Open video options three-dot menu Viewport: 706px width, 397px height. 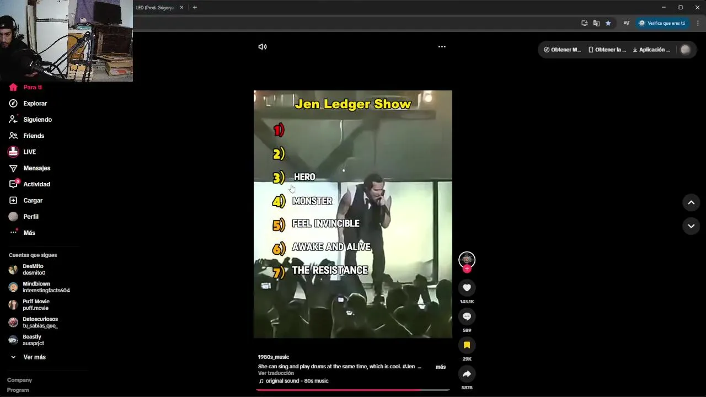click(442, 47)
